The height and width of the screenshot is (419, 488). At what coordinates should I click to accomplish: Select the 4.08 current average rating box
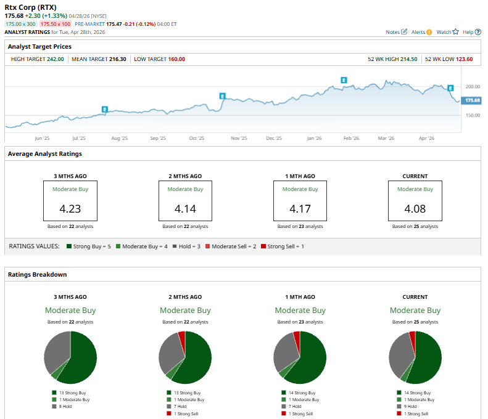415,201
